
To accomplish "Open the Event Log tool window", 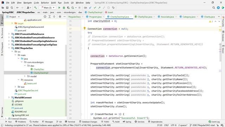I will [214, 122].
